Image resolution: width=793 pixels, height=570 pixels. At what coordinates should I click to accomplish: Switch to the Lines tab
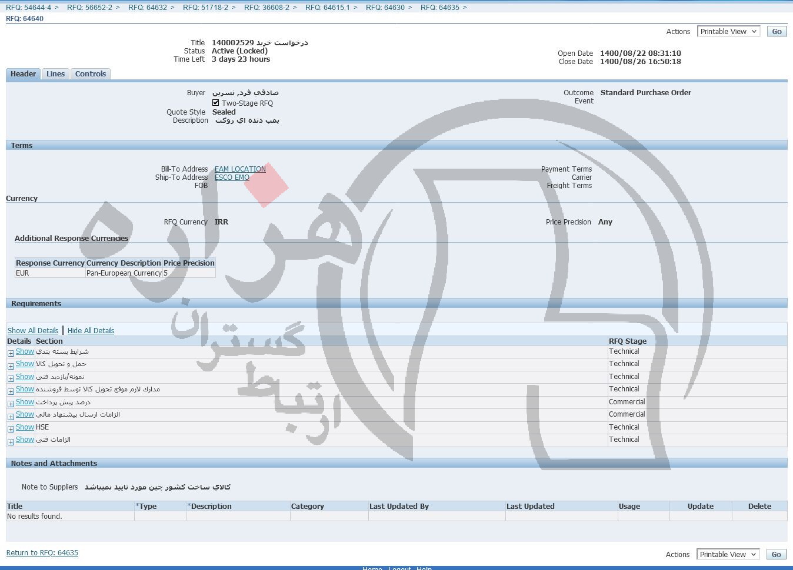click(x=56, y=74)
